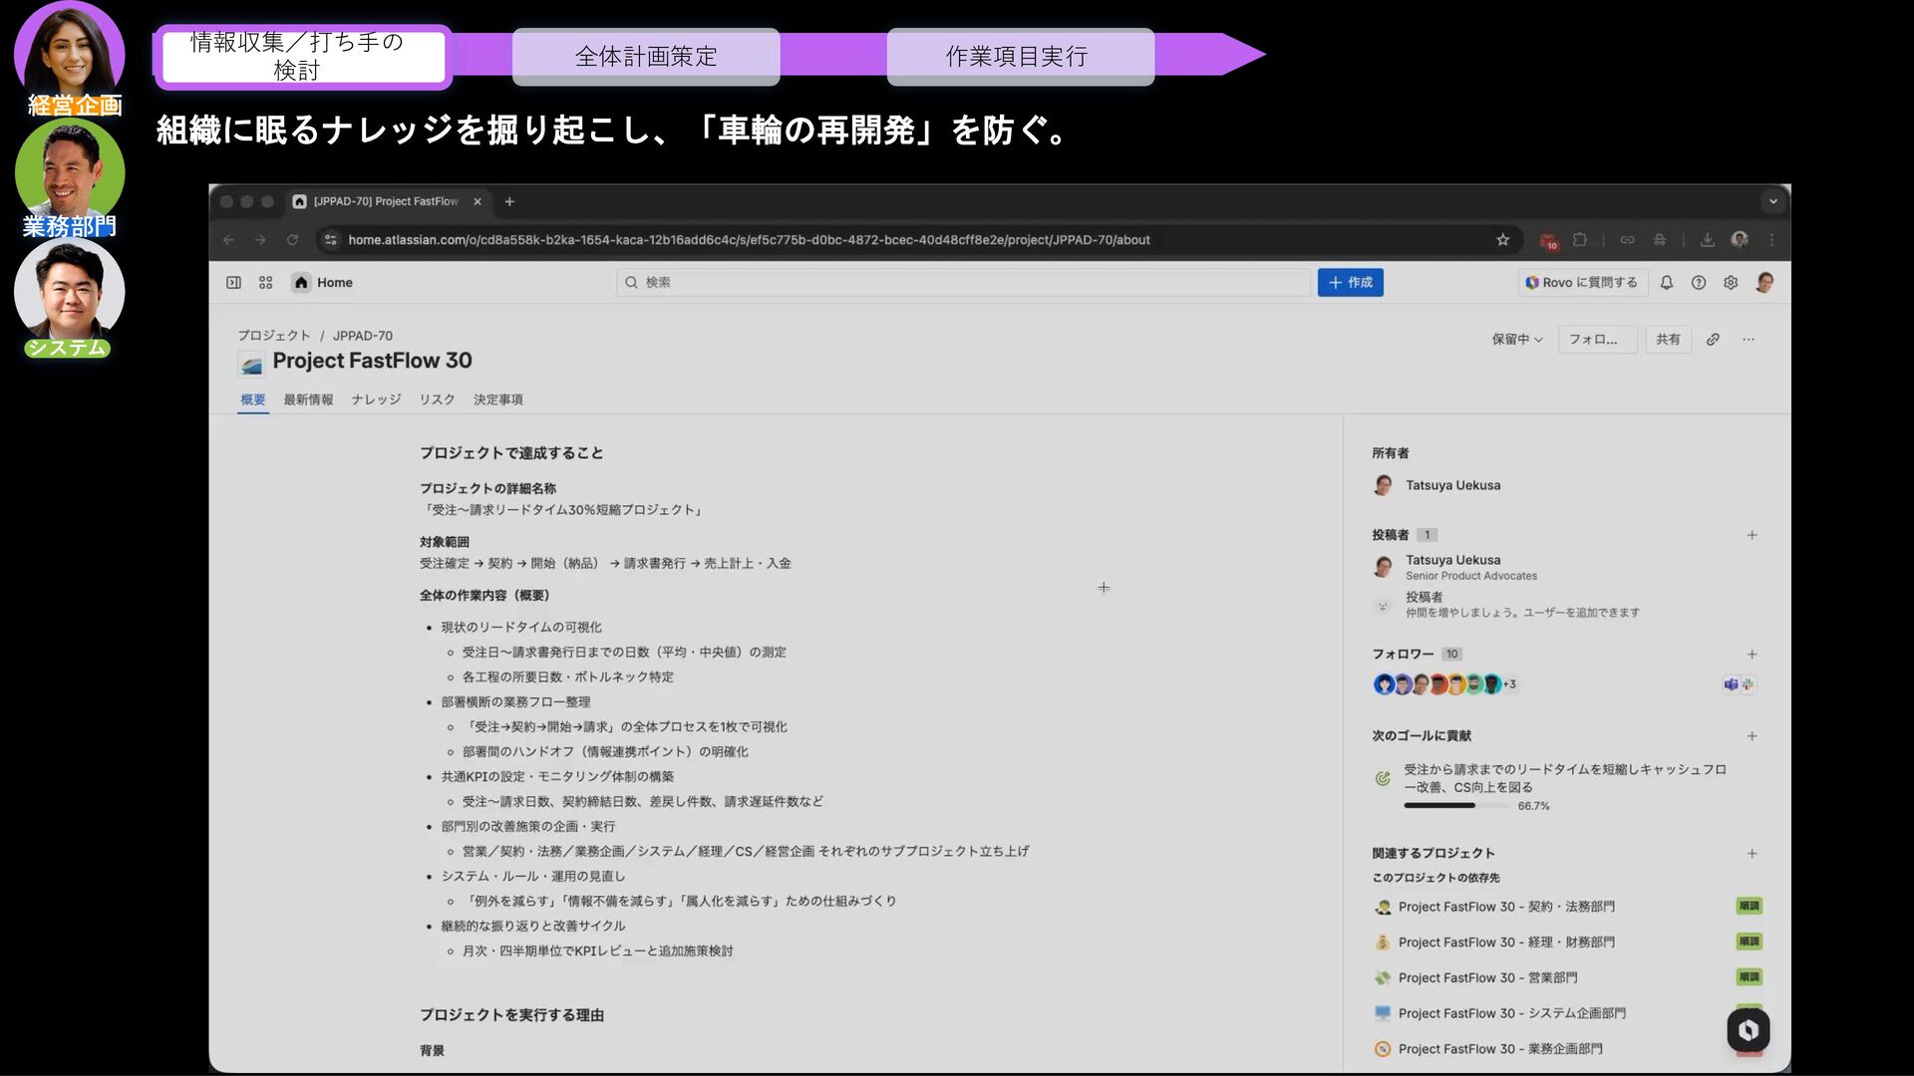
Task: Toggle the sidebar panel icon
Action: 233,283
